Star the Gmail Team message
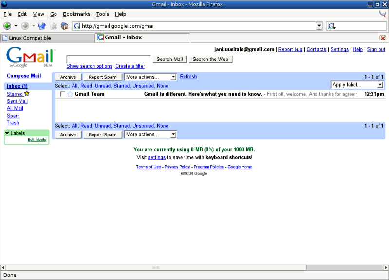 coord(70,94)
